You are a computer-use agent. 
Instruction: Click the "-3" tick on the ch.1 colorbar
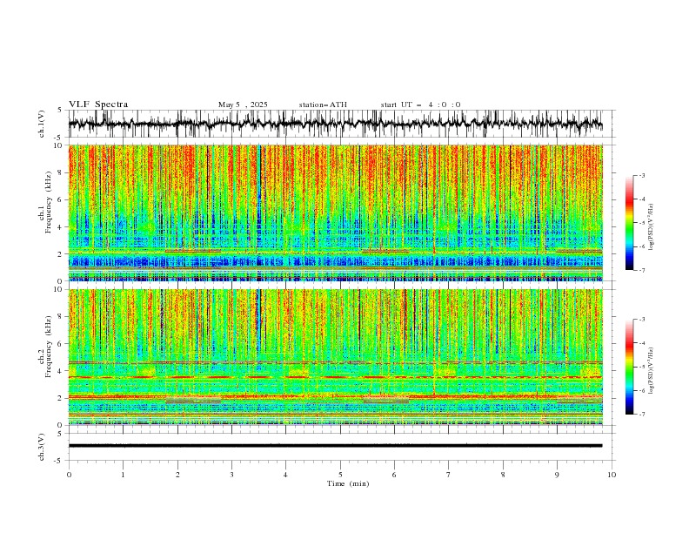point(642,175)
